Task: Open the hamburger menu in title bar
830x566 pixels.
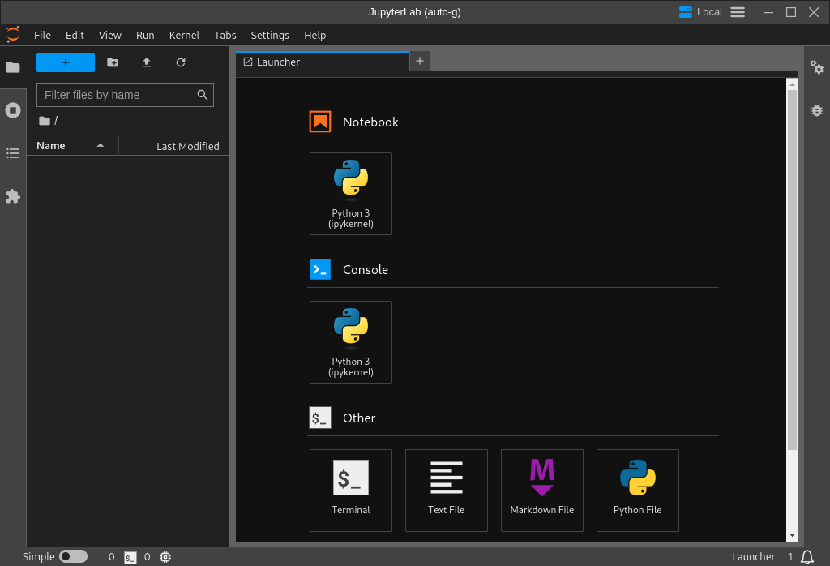Action: coord(738,11)
